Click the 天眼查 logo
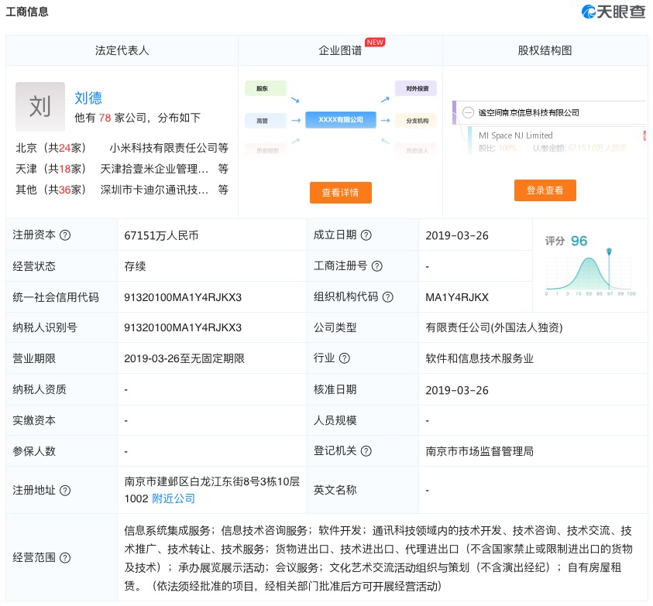 pos(613,12)
